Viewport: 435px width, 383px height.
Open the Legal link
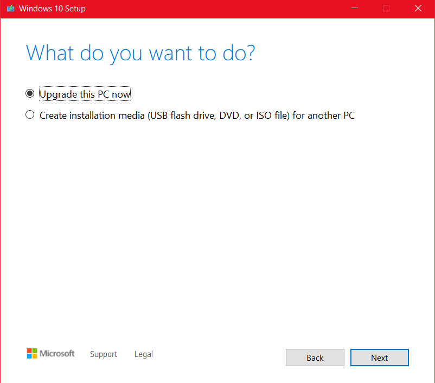(x=144, y=354)
